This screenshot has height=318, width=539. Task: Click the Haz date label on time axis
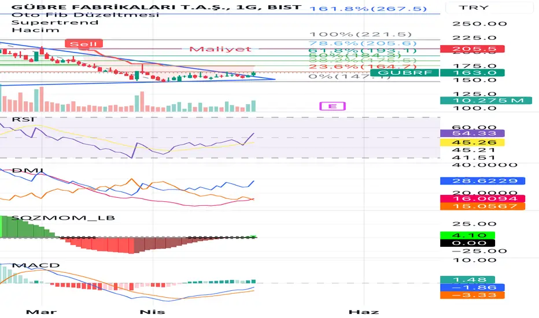(364, 312)
